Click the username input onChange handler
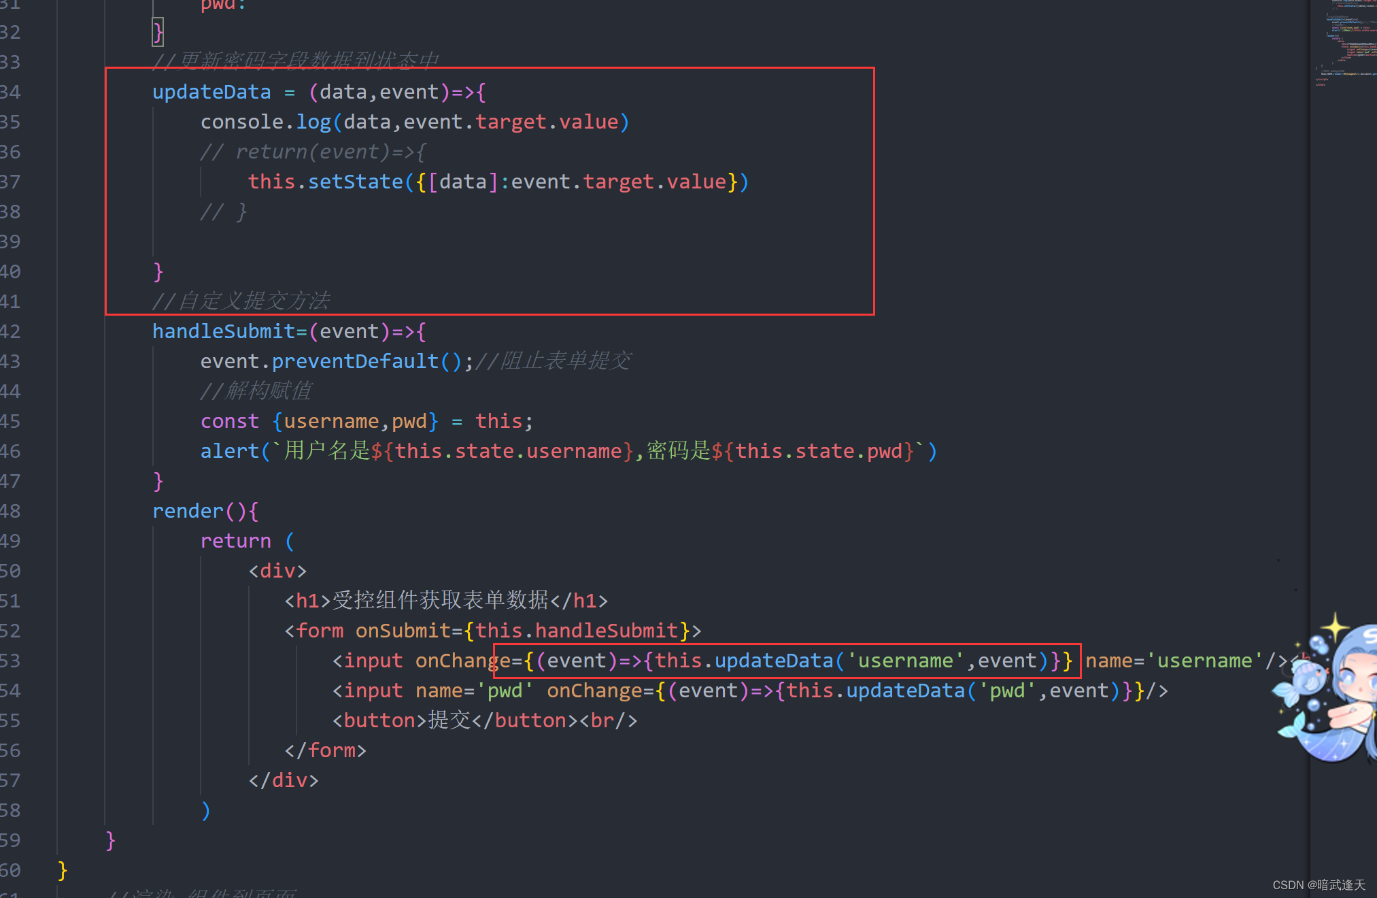 (x=787, y=661)
